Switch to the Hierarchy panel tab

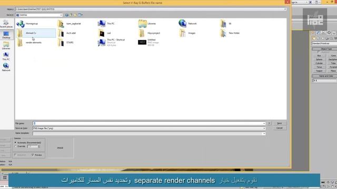[323, 33]
